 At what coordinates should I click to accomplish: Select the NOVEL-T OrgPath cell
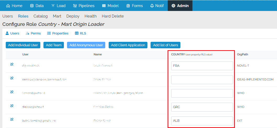click(243, 66)
